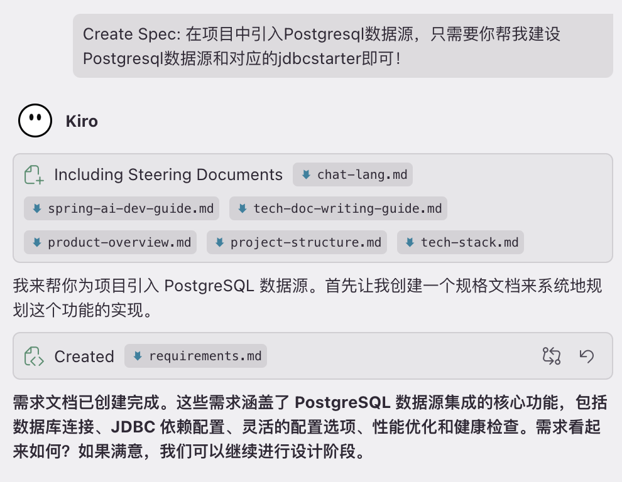The image size is (622, 482).
Task: Open the product-overview.md document
Action: pos(119,242)
